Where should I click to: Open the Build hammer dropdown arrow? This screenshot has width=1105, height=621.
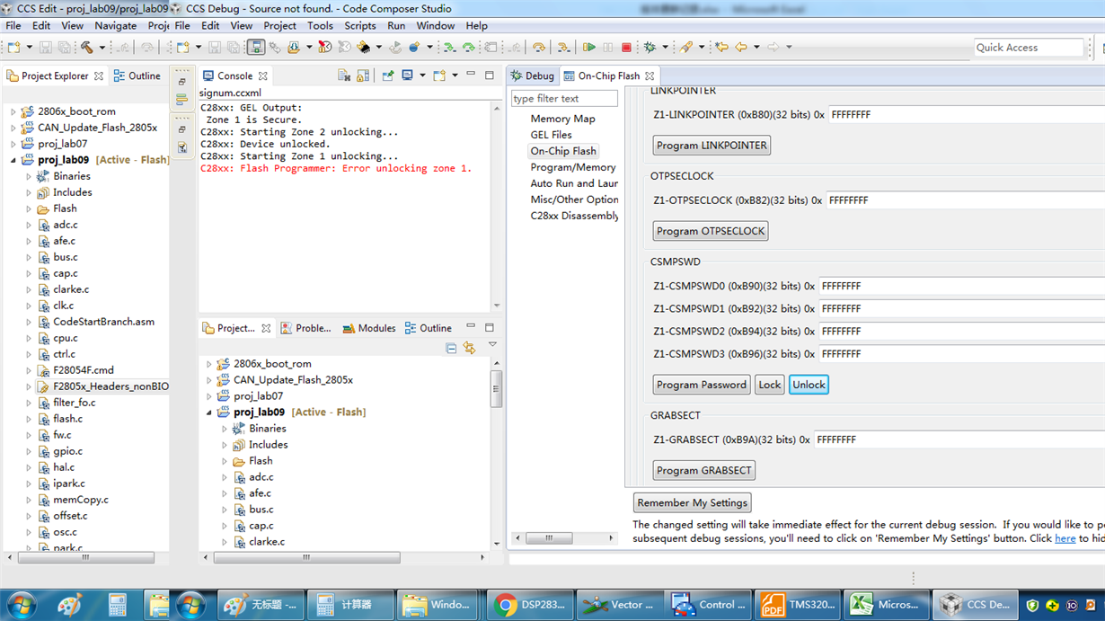(103, 48)
